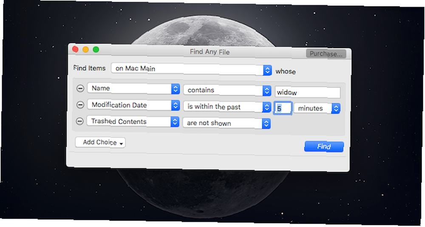Click the Purchase... button

[x=326, y=53]
